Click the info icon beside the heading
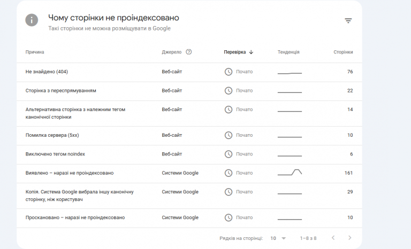The height and width of the screenshot is (249, 411). click(x=32, y=20)
